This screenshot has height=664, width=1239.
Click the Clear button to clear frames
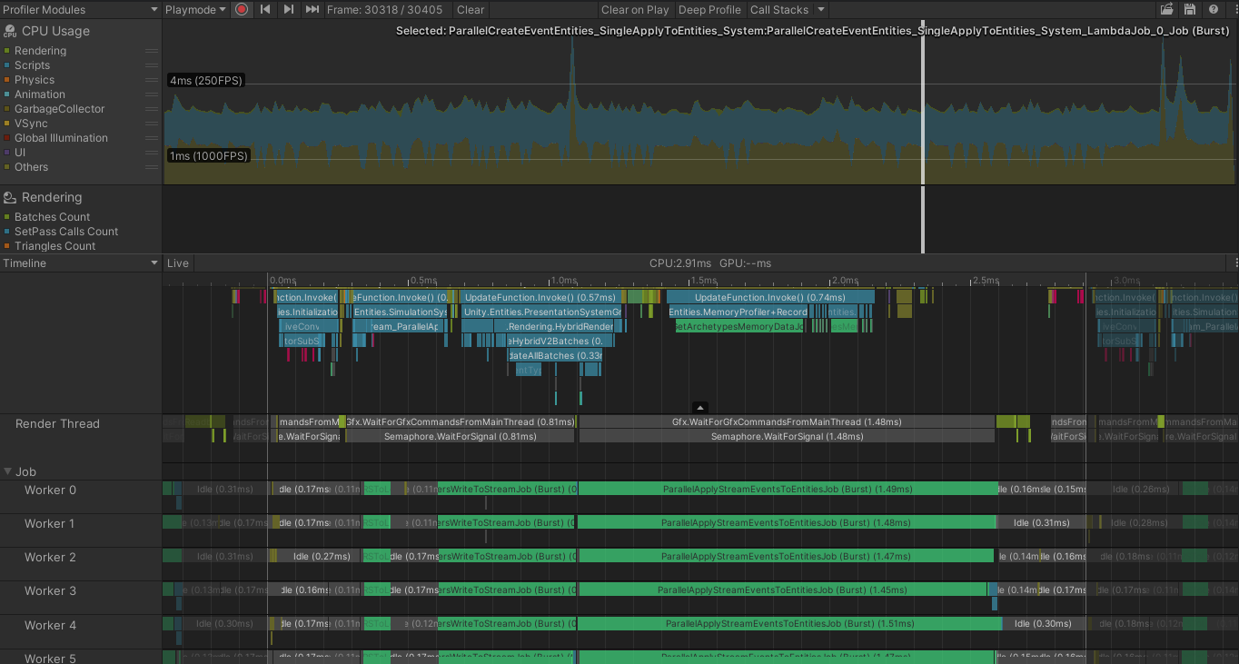pos(471,10)
